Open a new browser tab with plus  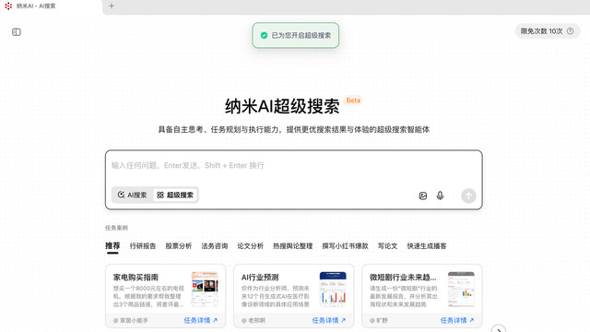point(112,6)
